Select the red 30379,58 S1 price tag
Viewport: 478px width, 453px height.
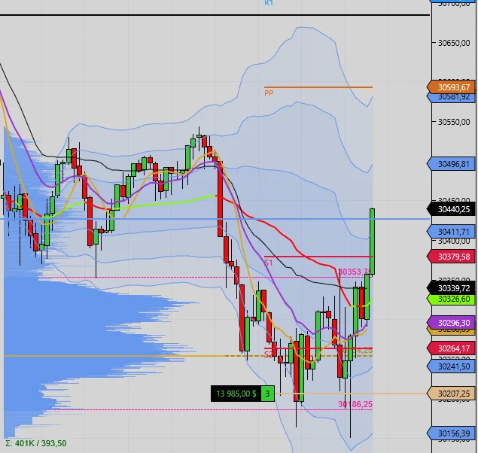click(451, 257)
